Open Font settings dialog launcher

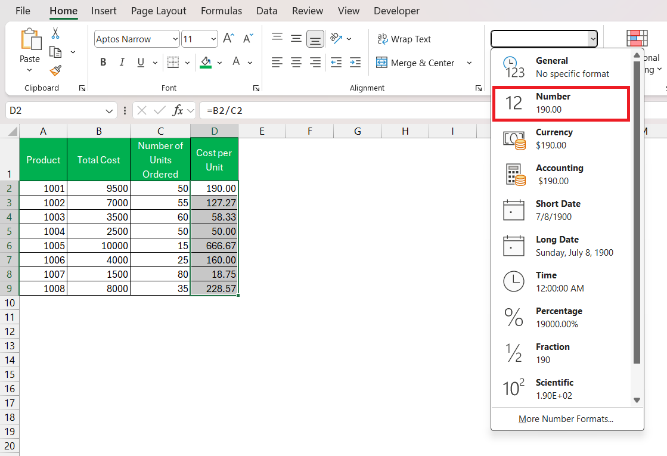[x=256, y=88]
